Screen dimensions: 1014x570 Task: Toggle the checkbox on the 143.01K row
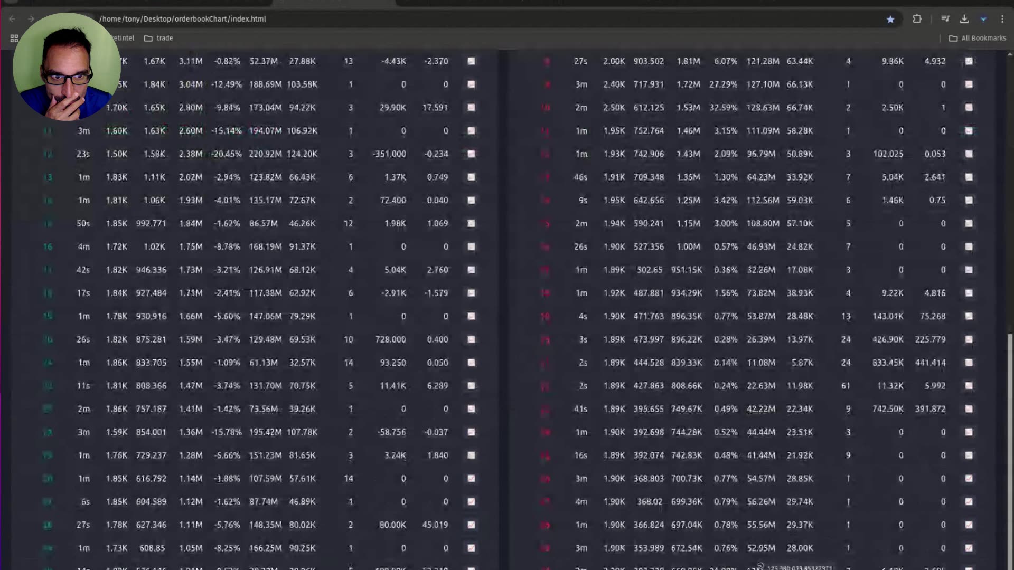pyautogui.click(x=969, y=316)
